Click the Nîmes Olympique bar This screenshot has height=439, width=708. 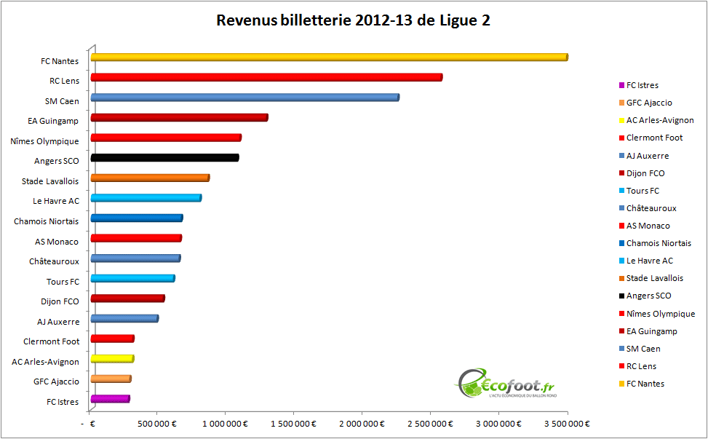(x=166, y=138)
